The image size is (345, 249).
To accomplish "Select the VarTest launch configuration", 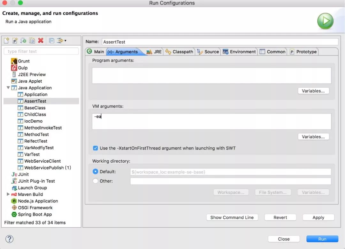I will pos(29,154).
